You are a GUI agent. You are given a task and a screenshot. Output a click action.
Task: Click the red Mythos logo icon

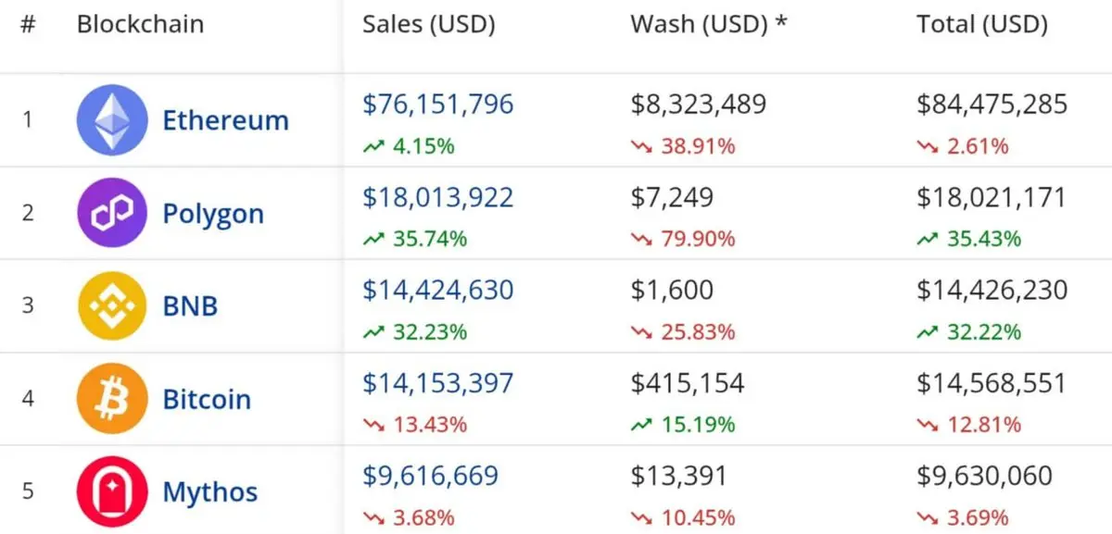point(112,491)
